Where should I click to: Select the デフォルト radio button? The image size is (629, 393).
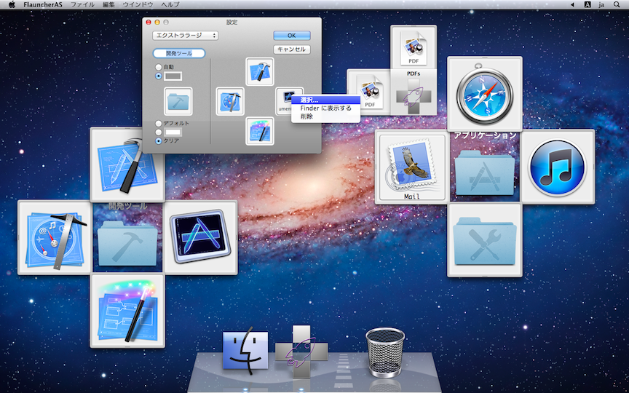(x=159, y=124)
